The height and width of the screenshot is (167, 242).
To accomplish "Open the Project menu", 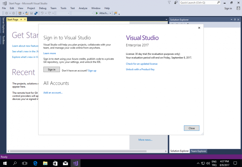I will tap(31, 8).
